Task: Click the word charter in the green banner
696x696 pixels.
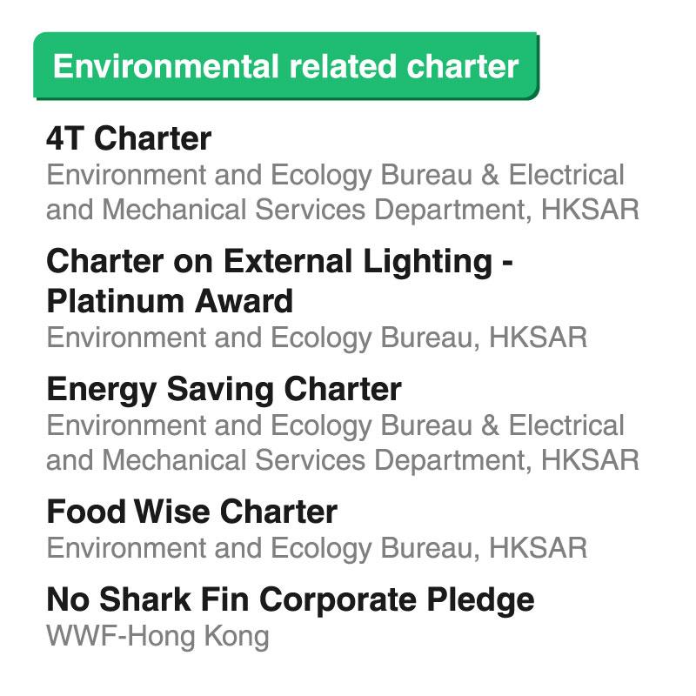Action: 463,66
